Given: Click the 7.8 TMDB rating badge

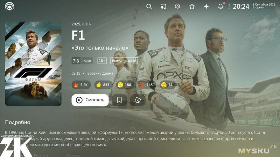Looking at the screenshot, I should (82, 61).
